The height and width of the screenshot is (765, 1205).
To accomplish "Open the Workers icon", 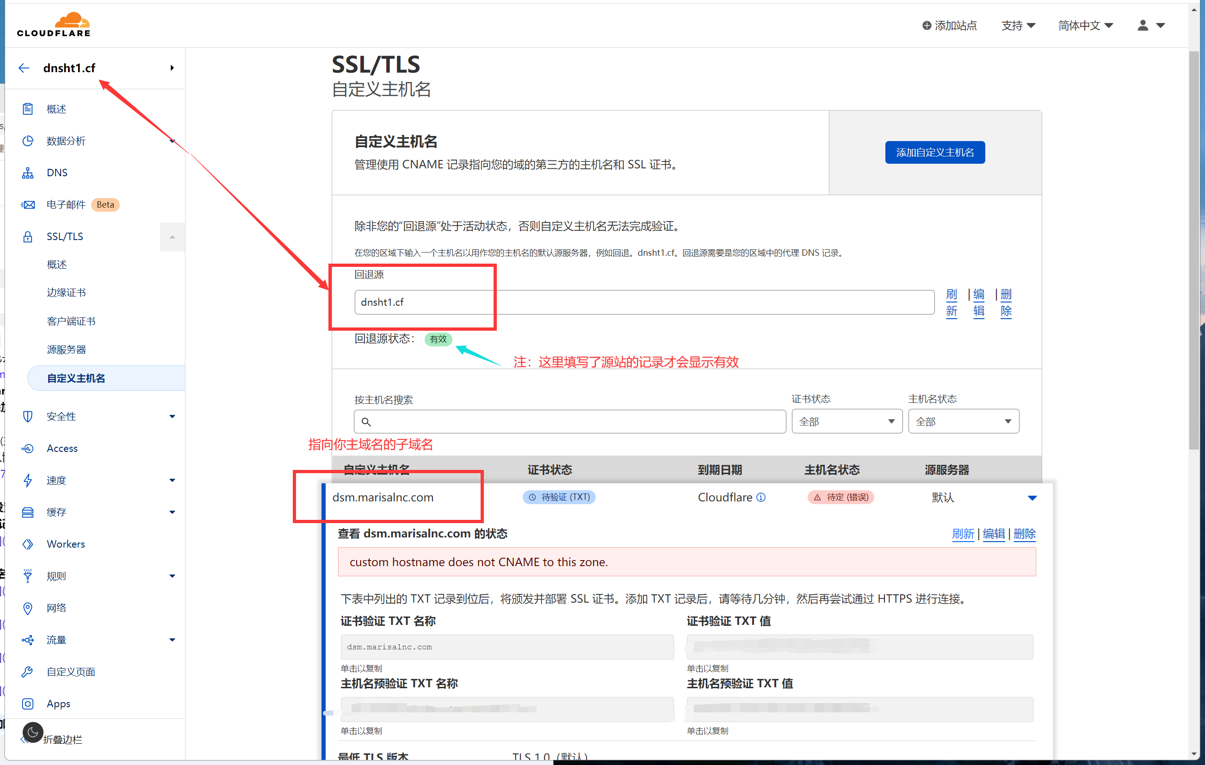I will [x=27, y=544].
